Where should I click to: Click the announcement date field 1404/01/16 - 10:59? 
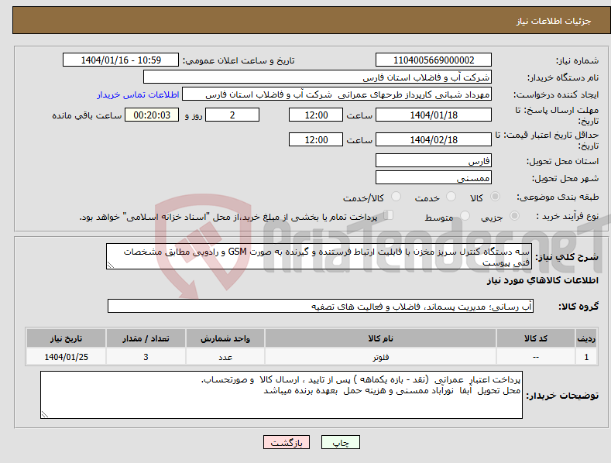click(x=121, y=60)
